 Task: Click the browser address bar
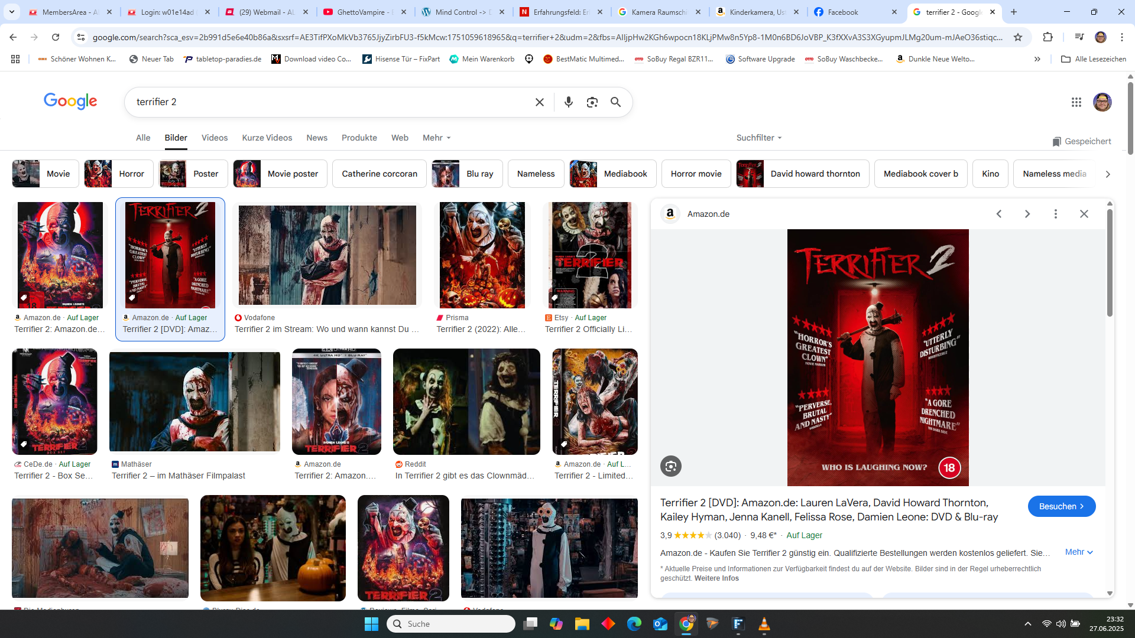click(x=547, y=37)
